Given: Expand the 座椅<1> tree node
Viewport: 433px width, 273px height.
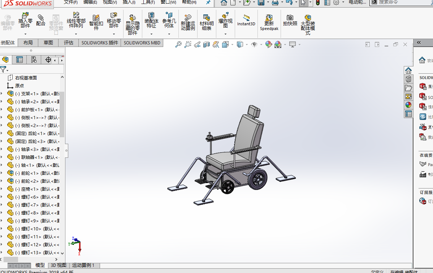Looking at the screenshot, I should pyautogui.click(x=2, y=189).
